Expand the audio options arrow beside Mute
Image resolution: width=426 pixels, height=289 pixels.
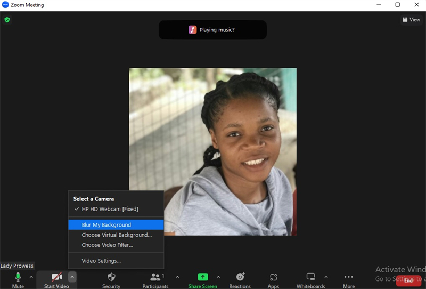pyautogui.click(x=31, y=277)
